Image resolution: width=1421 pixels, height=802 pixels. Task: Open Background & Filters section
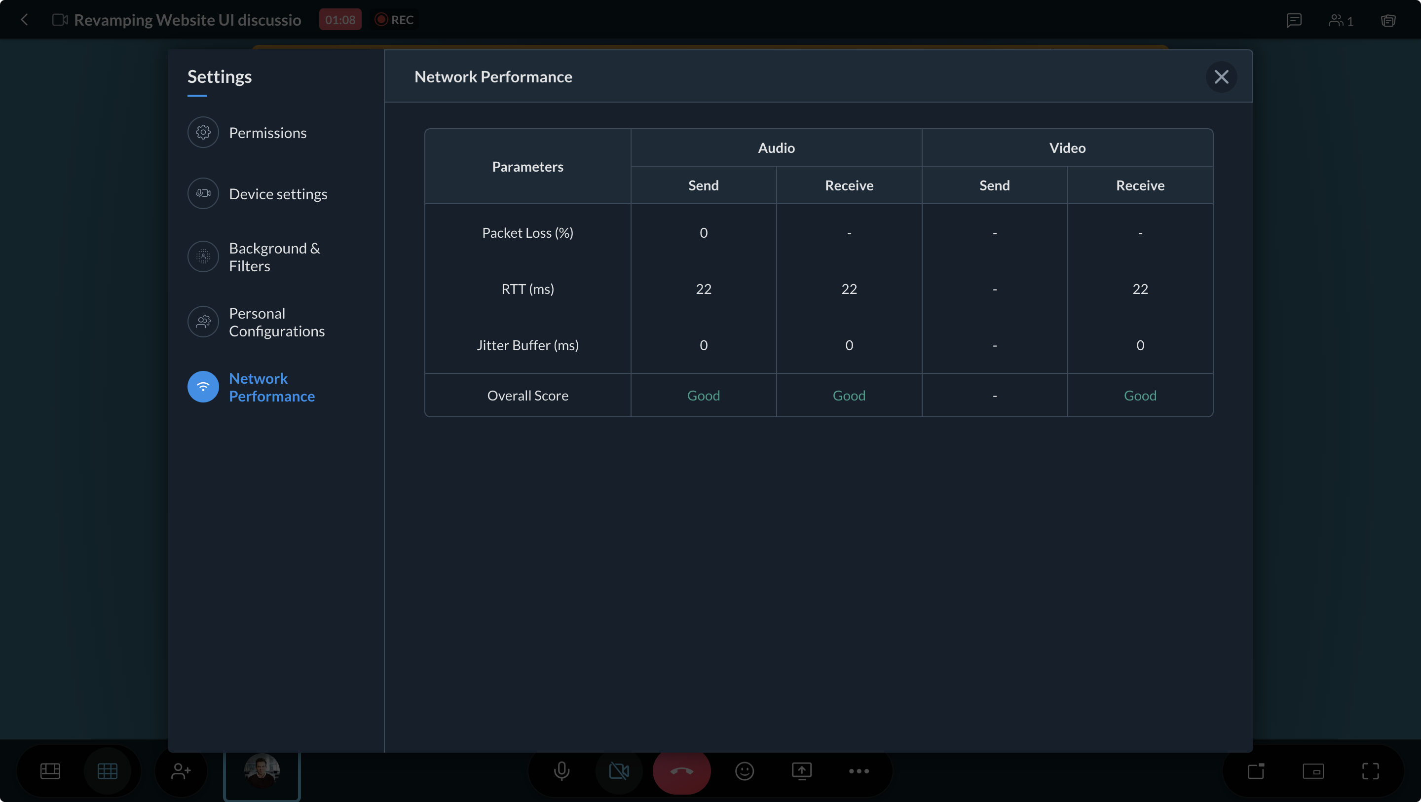coord(274,257)
